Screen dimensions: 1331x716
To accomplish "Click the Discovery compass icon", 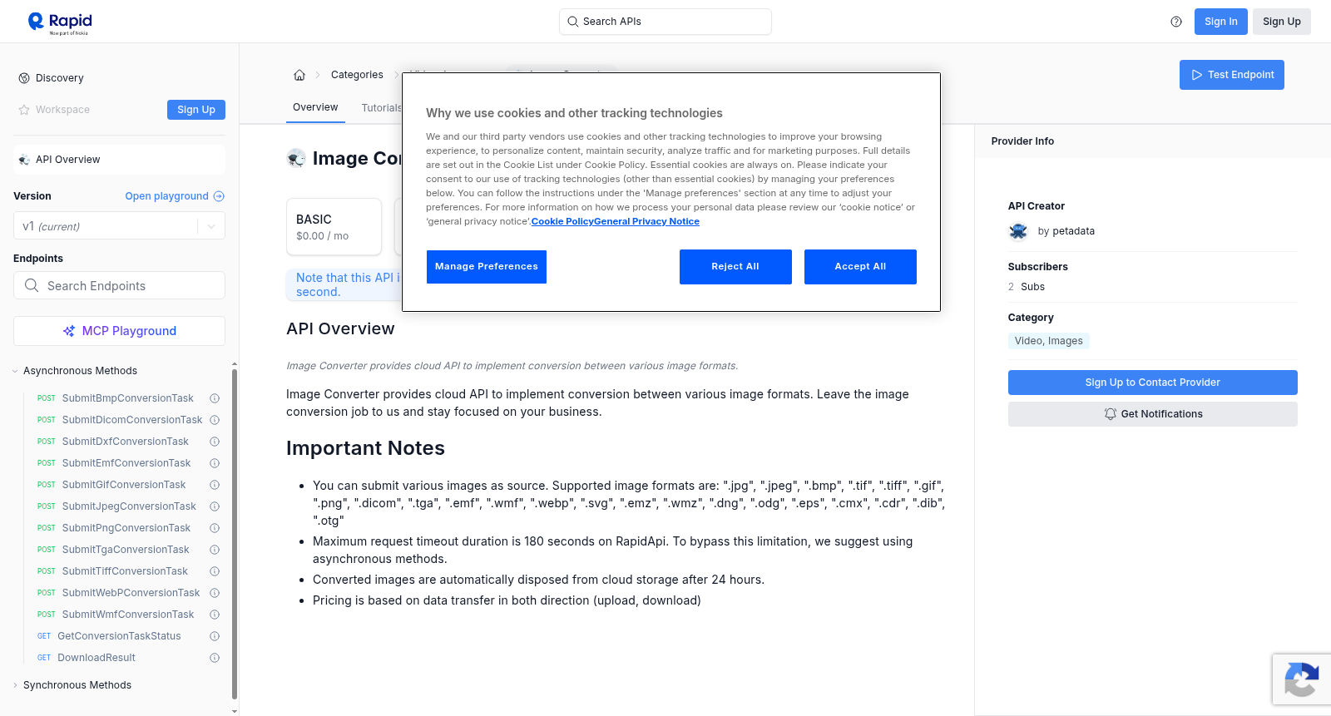I will [24, 78].
